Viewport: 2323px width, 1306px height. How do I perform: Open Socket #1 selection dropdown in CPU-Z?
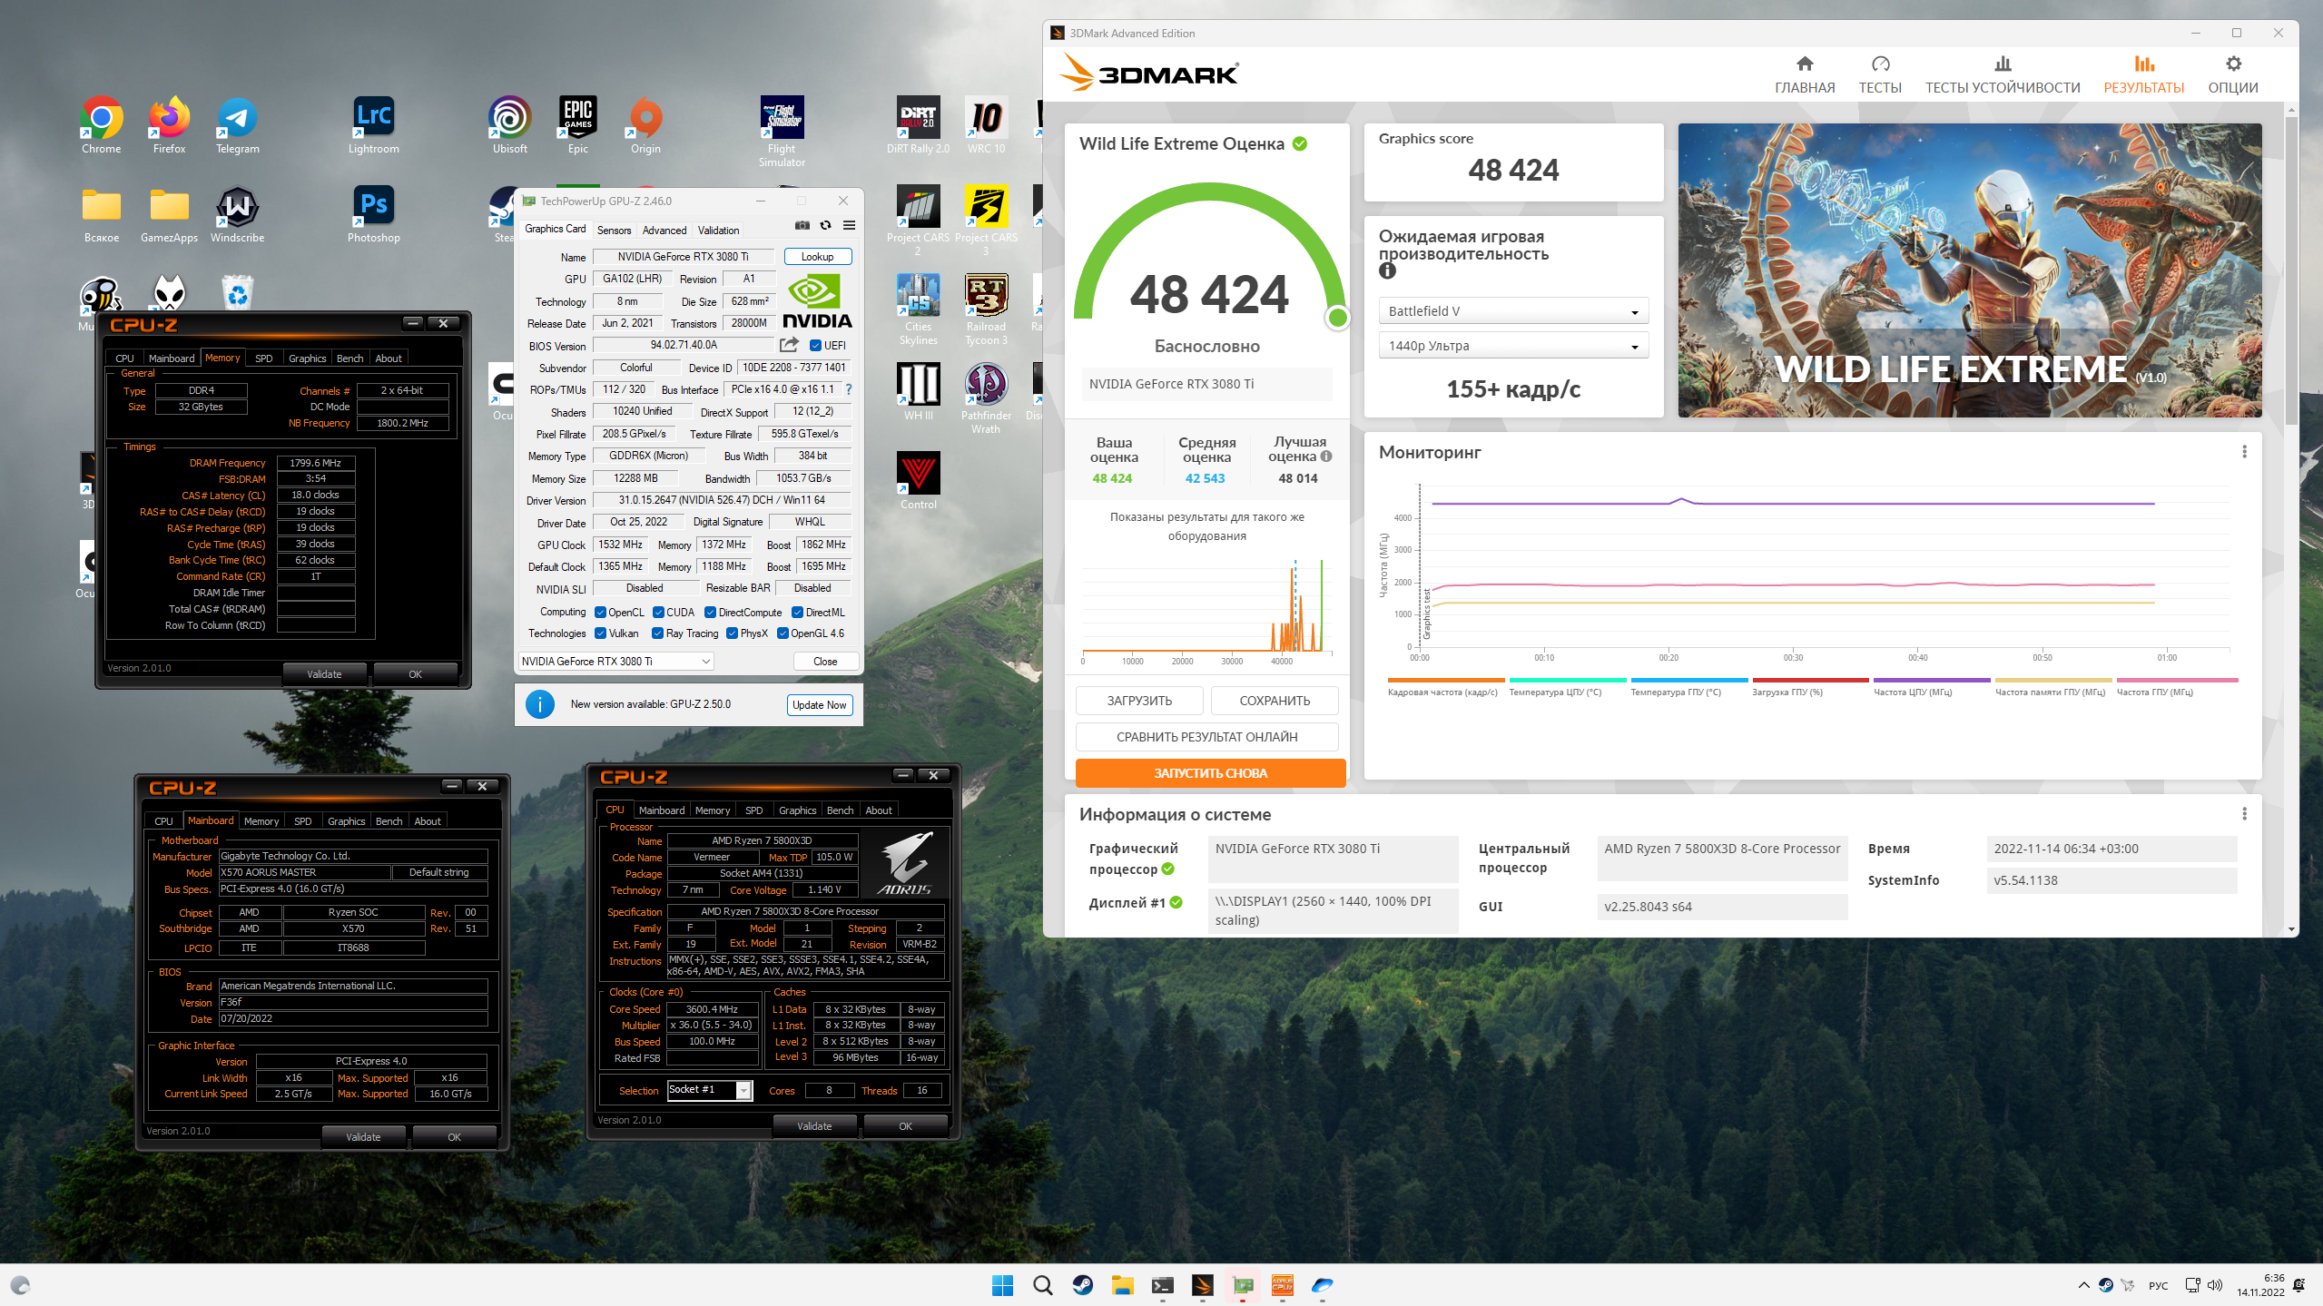pos(709,1090)
